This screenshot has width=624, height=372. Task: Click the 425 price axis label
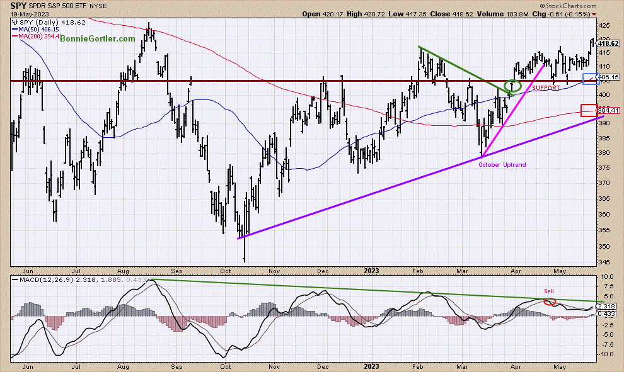[604, 25]
